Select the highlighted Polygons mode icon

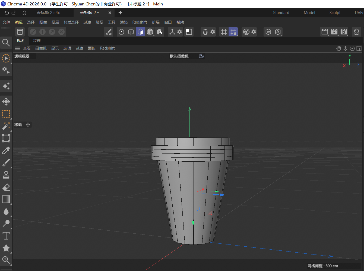[140, 32]
